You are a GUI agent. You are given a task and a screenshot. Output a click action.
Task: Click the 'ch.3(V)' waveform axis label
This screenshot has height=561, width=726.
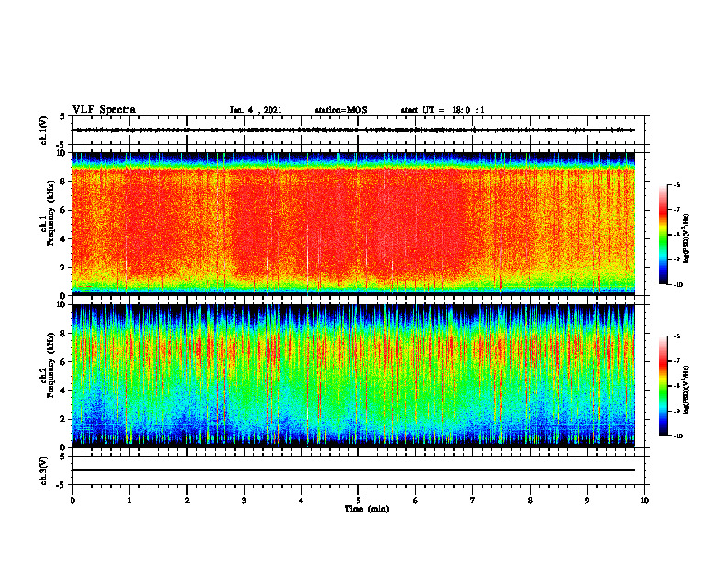click(x=44, y=470)
